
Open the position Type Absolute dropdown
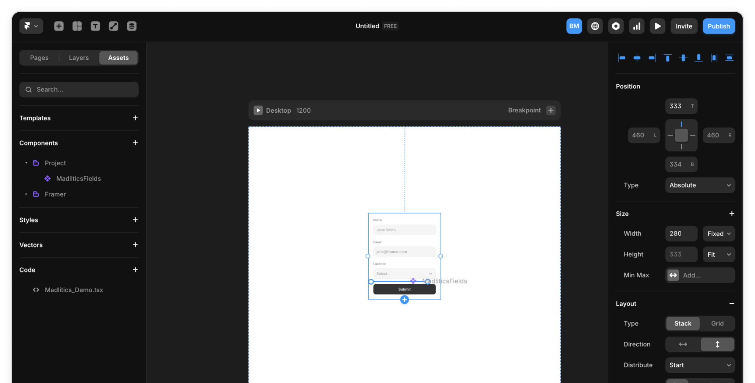[700, 185]
